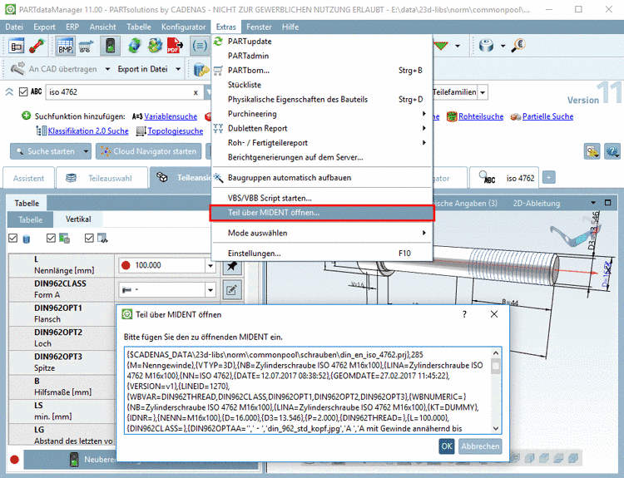Click the parentheses equals (=) toolbar icon
Viewport: 624px width, 478px height.
(x=200, y=46)
